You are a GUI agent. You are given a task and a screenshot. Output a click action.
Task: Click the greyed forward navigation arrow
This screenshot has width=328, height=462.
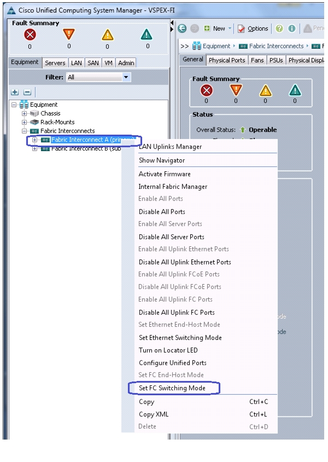195,28
